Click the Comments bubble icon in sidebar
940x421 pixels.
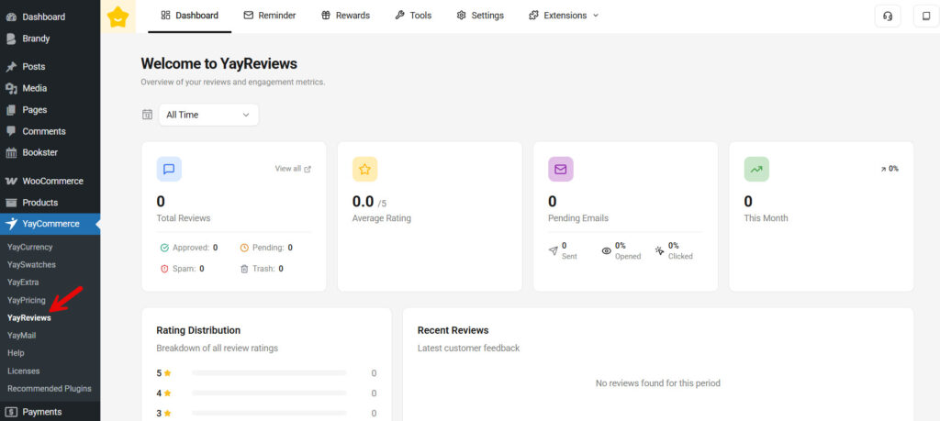pyautogui.click(x=11, y=131)
